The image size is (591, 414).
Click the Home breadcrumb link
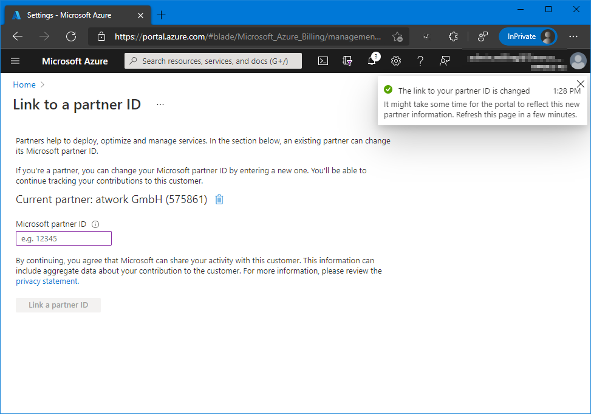(x=24, y=85)
